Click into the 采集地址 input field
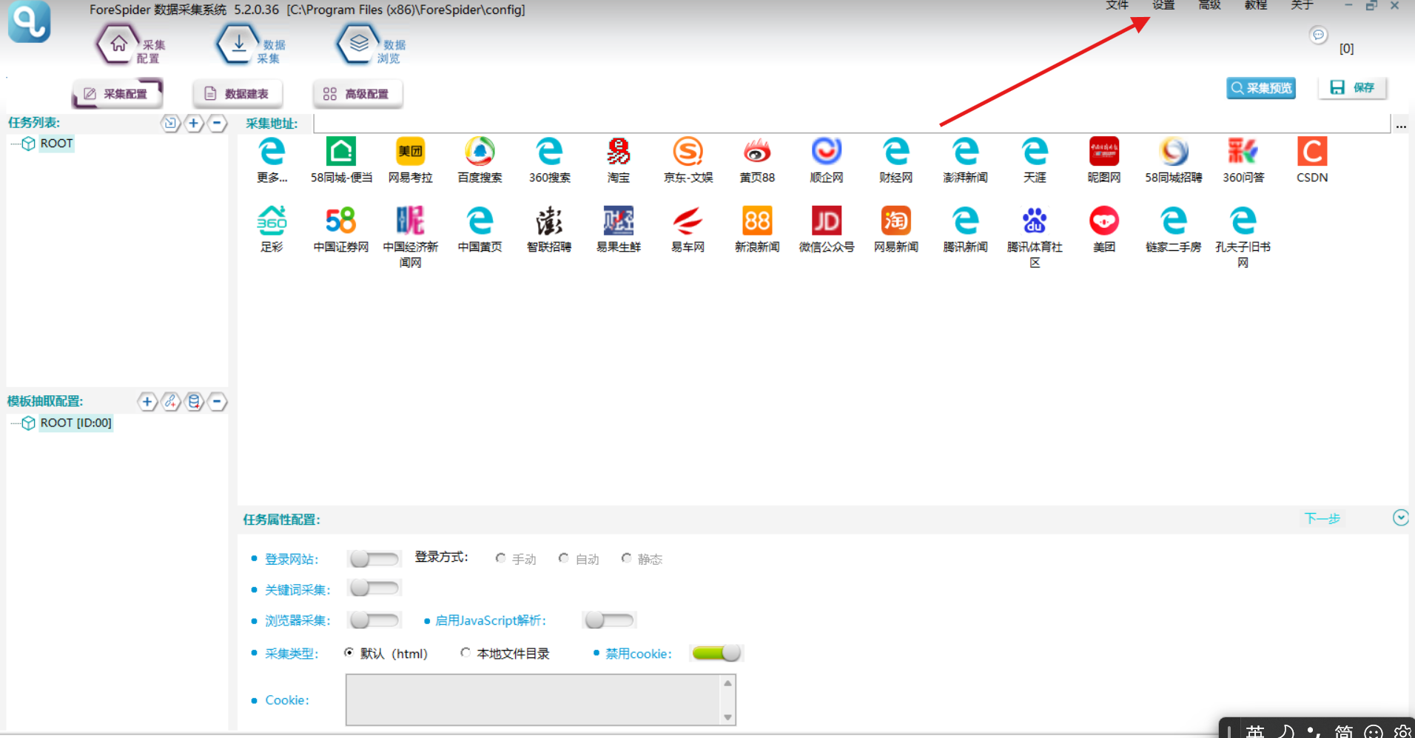The height and width of the screenshot is (738, 1415). 851,124
